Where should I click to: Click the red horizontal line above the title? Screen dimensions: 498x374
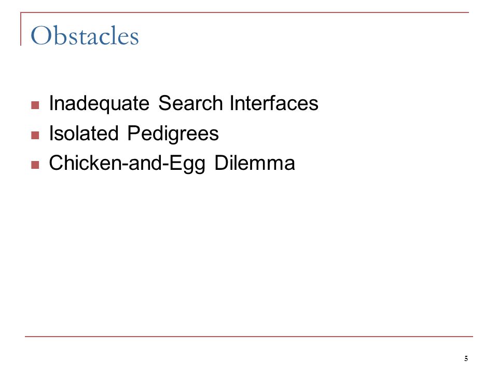(x=244, y=12)
